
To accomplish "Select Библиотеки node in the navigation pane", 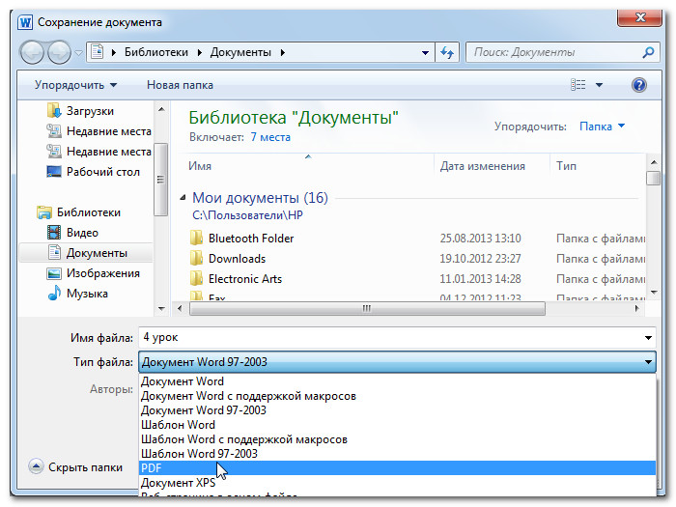I will (x=89, y=212).
